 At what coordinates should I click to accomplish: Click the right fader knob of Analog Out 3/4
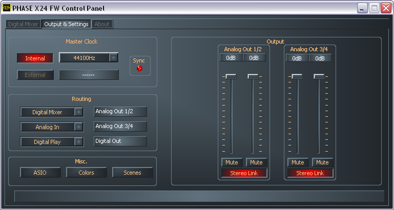[319, 76]
